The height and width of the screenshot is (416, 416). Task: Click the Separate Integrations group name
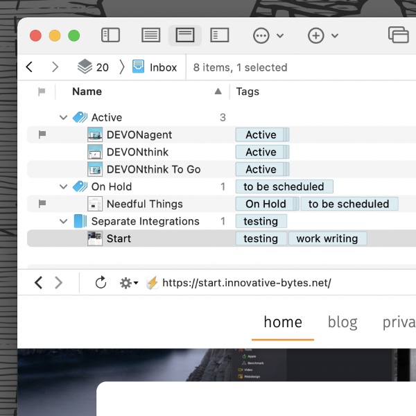click(x=146, y=221)
